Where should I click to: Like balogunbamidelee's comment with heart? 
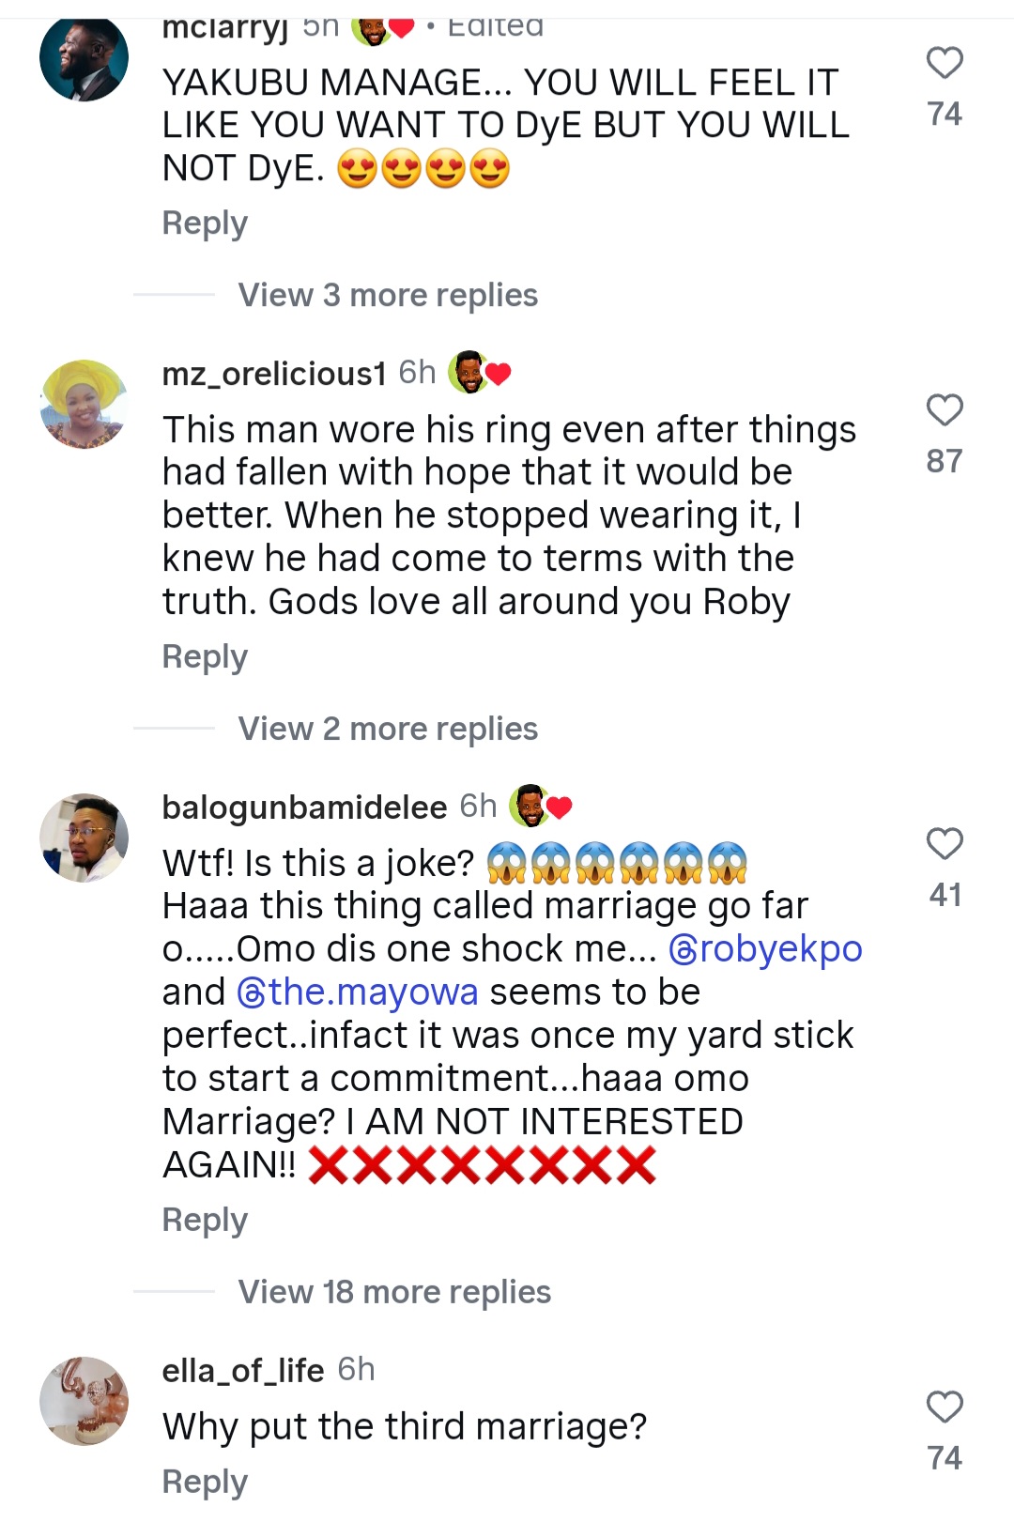[945, 843]
